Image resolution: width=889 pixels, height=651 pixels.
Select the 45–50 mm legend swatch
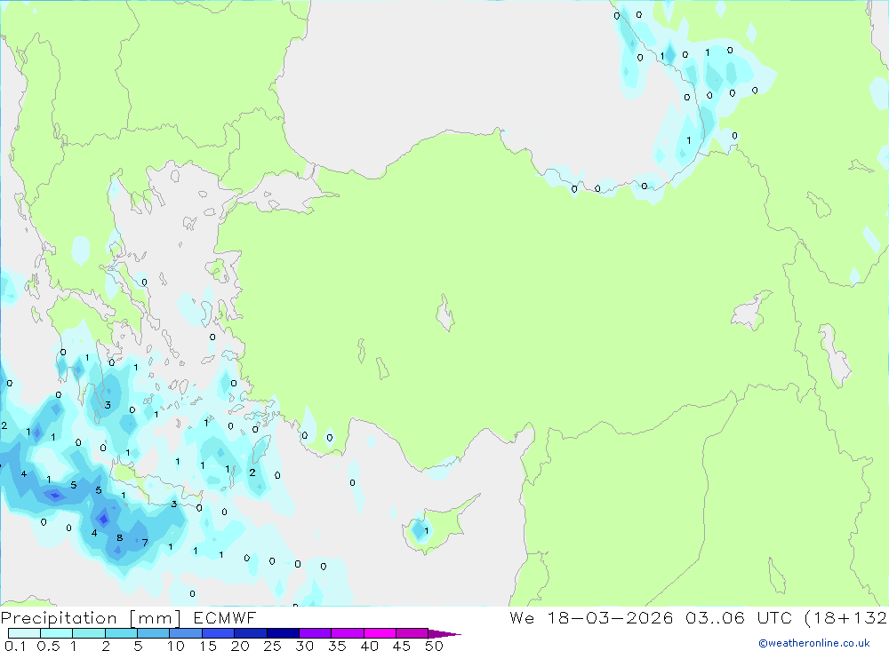(412, 633)
